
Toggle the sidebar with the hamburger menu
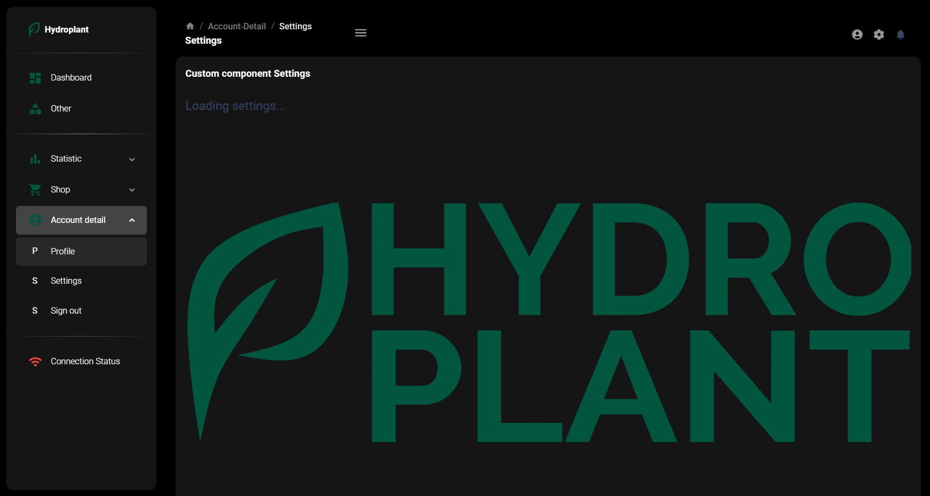[x=360, y=33]
